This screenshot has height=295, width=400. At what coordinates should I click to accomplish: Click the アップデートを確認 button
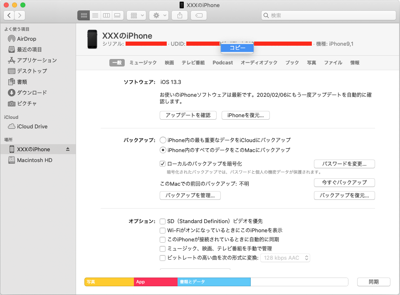point(188,115)
